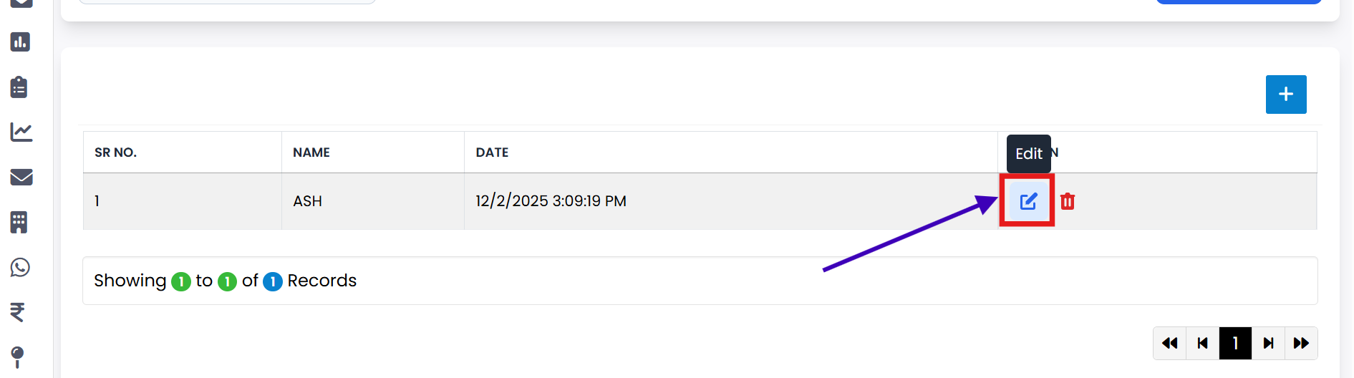Edit the ASH record
The width and height of the screenshot is (1354, 378).
[1028, 201]
